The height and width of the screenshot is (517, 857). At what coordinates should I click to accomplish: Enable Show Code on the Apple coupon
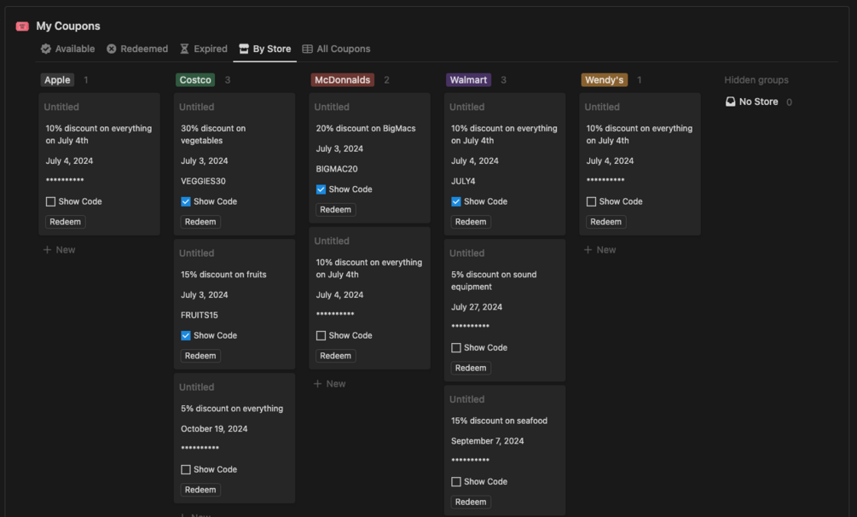click(50, 202)
